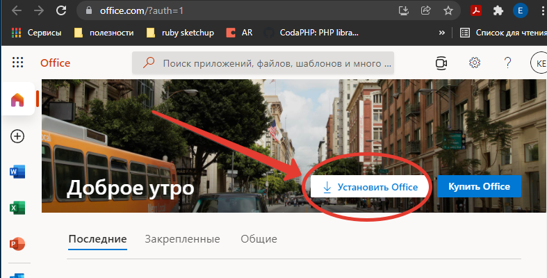Go forward in browser history
547x278 pixels.
39,11
